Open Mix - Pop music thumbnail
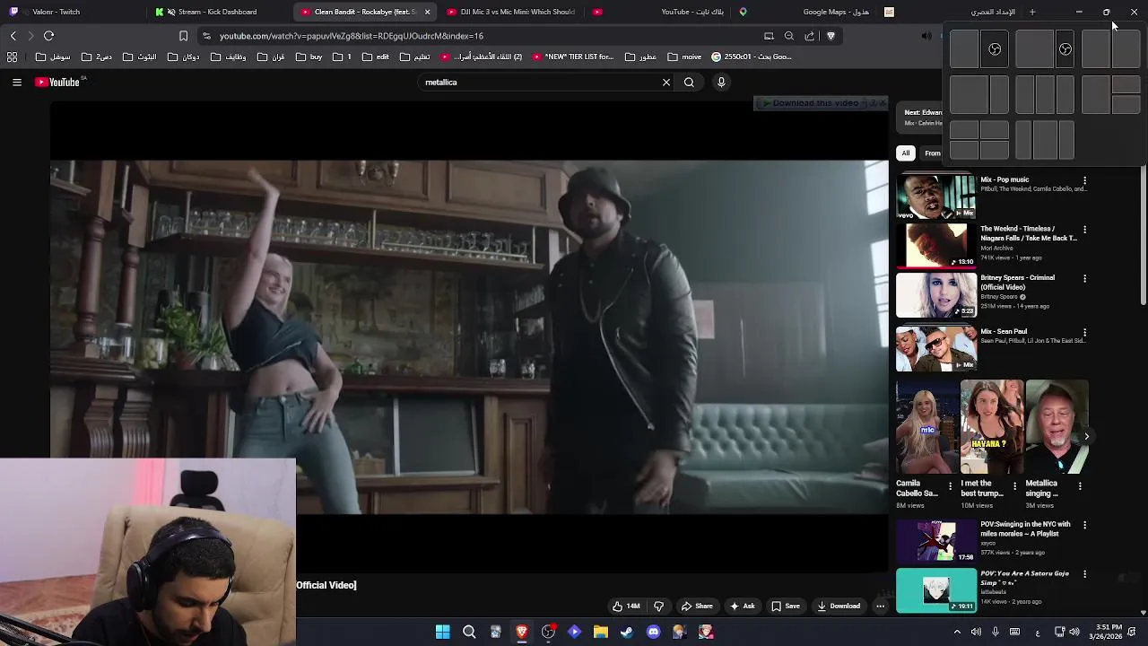This screenshot has width=1148, height=646. click(x=936, y=196)
